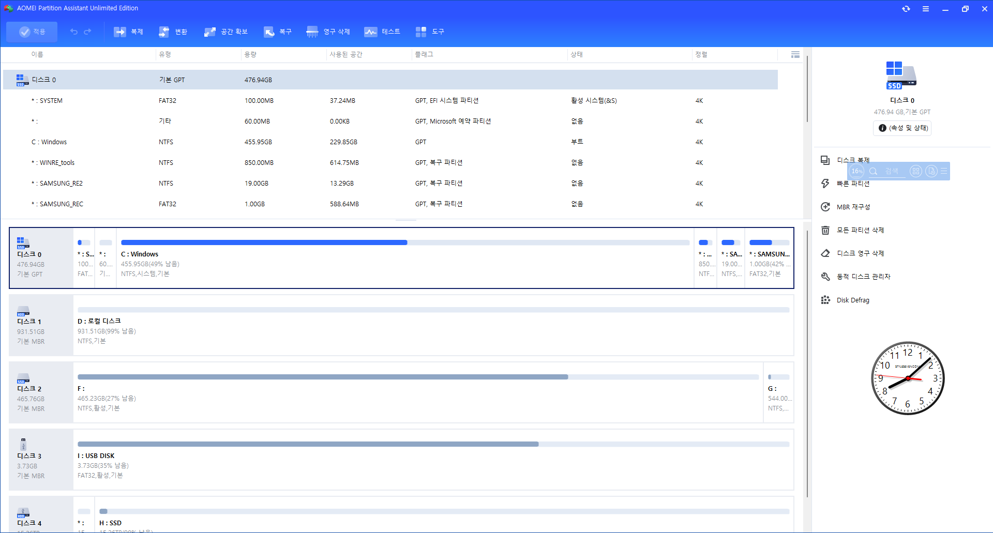
Task: Select SAMSUN... 1.00GB block in disk map
Action: coord(769,257)
